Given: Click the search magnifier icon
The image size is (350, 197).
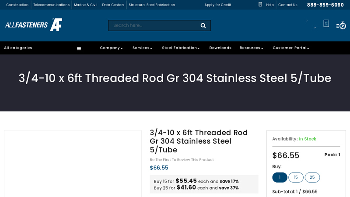Looking at the screenshot, I should pos(203,25).
